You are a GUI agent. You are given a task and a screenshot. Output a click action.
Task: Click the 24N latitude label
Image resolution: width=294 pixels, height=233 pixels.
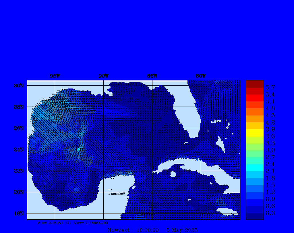pos(18,149)
